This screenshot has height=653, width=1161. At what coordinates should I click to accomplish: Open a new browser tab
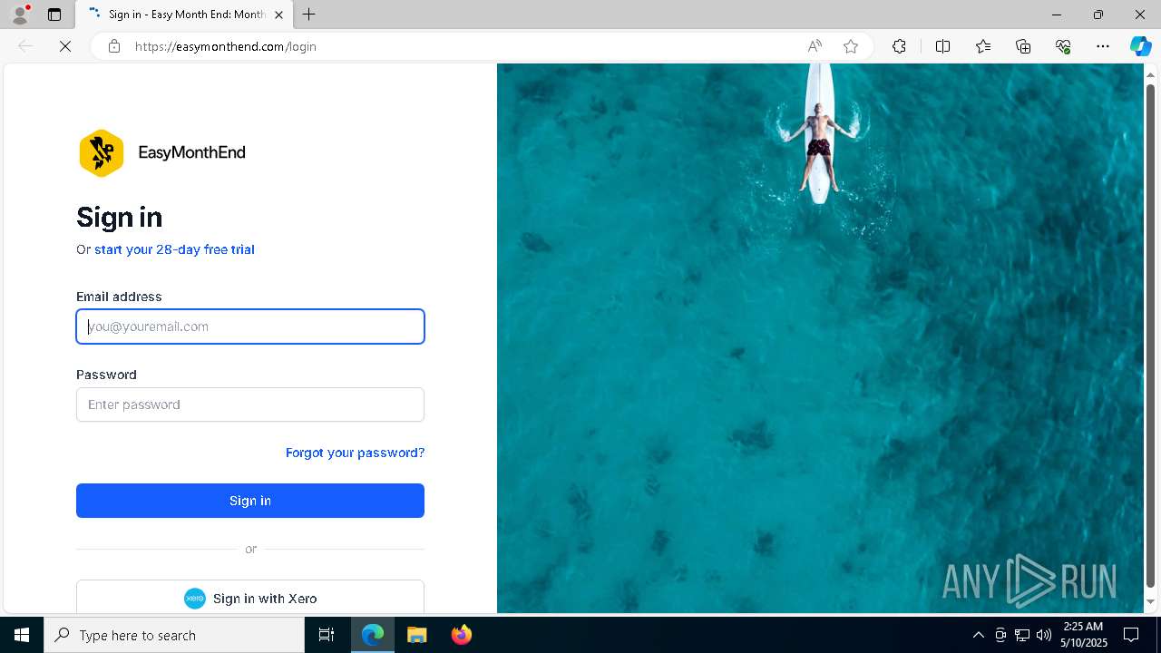(x=309, y=15)
